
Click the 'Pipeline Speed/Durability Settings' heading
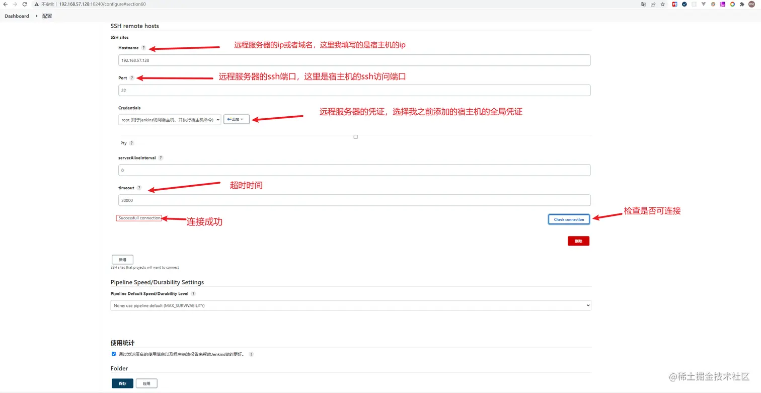tap(157, 282)
